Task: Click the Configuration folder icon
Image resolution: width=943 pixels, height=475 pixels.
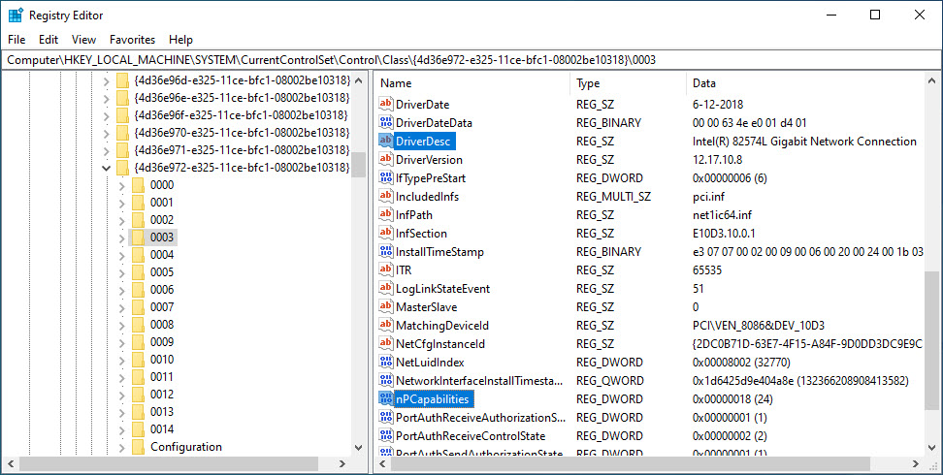Action: [x=139, y=447]
